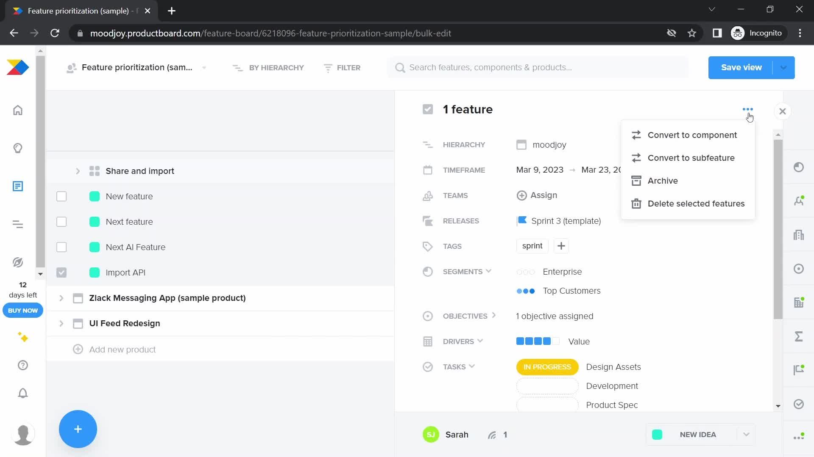Select Archive from the menu
The width and height of the screenshot is (814, 457).
click(688, 181)
